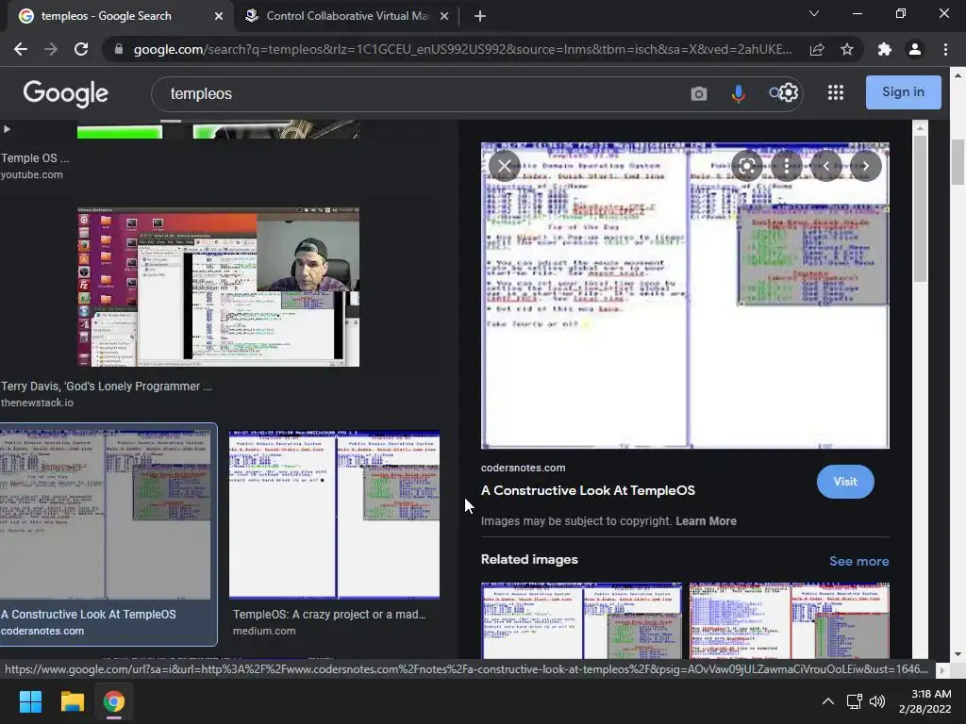Reload the current page
This screenshot has width=966, height=724.
tap(81, 49)
